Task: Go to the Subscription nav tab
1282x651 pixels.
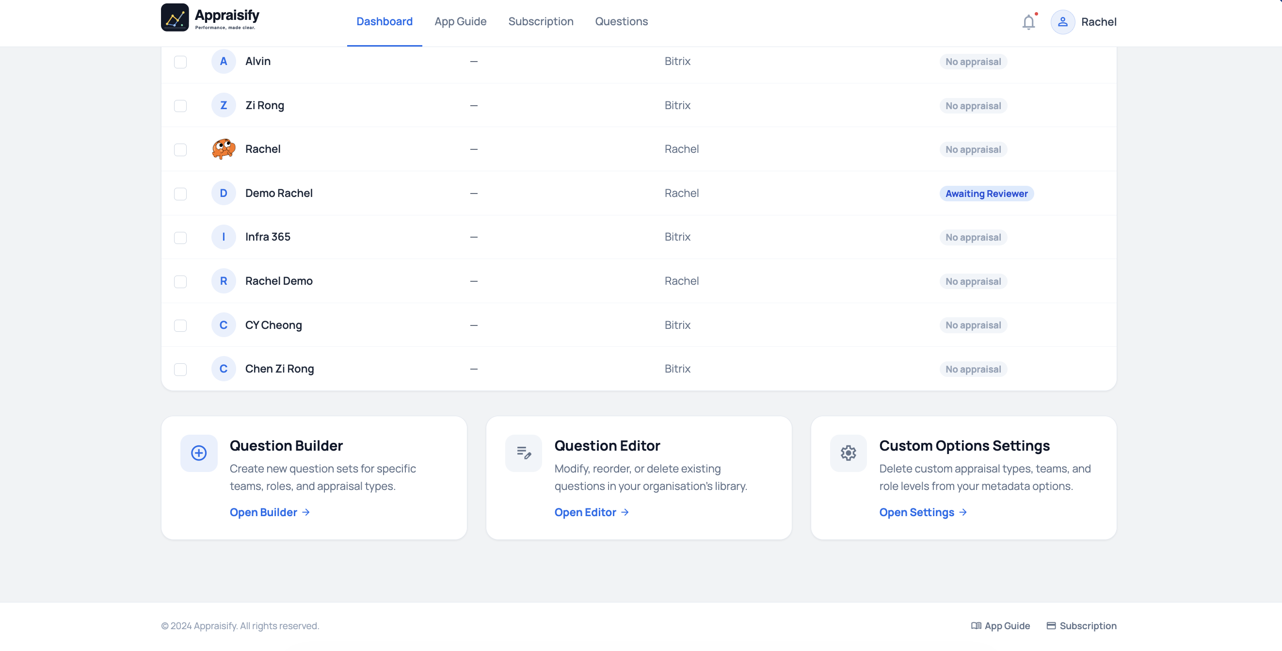Action: pyautogui.click(x=541, y=21)
